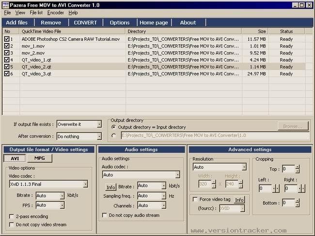This screenshot has width=315, height=236.
Task: Click the Remove toolbar button
Action: pos(51,22)
